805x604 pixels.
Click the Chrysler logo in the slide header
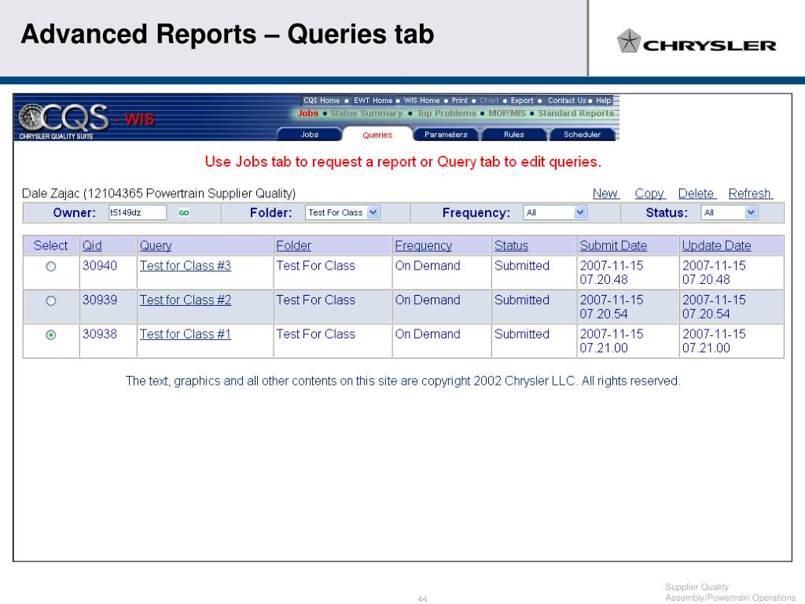point(697,42)
